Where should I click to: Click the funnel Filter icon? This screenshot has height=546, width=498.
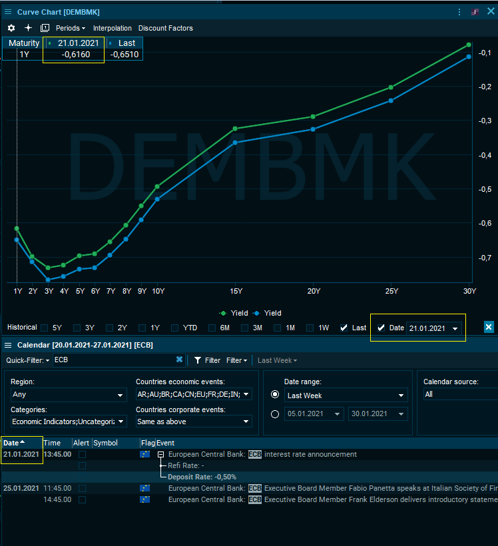click(x=198, y=360)
